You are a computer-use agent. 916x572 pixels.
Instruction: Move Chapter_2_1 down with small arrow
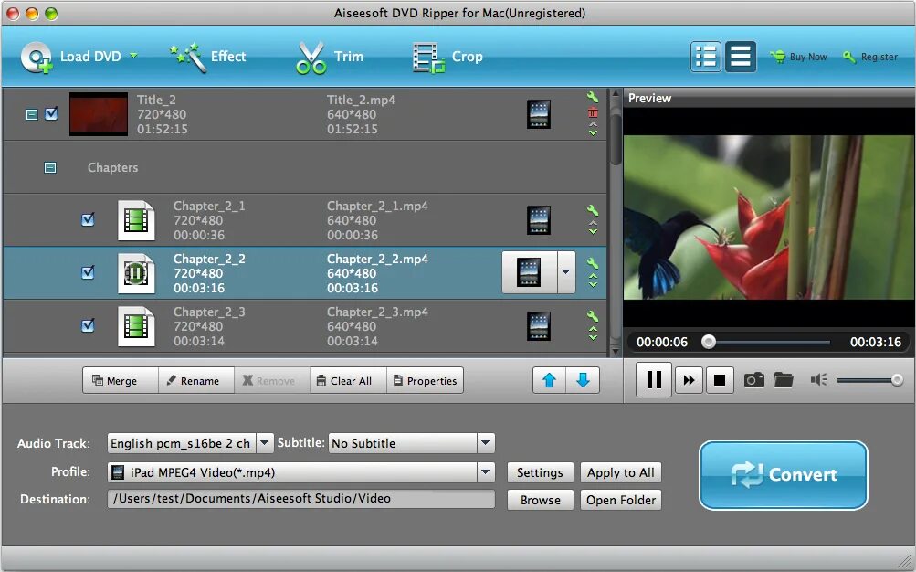tap(593, 231)
